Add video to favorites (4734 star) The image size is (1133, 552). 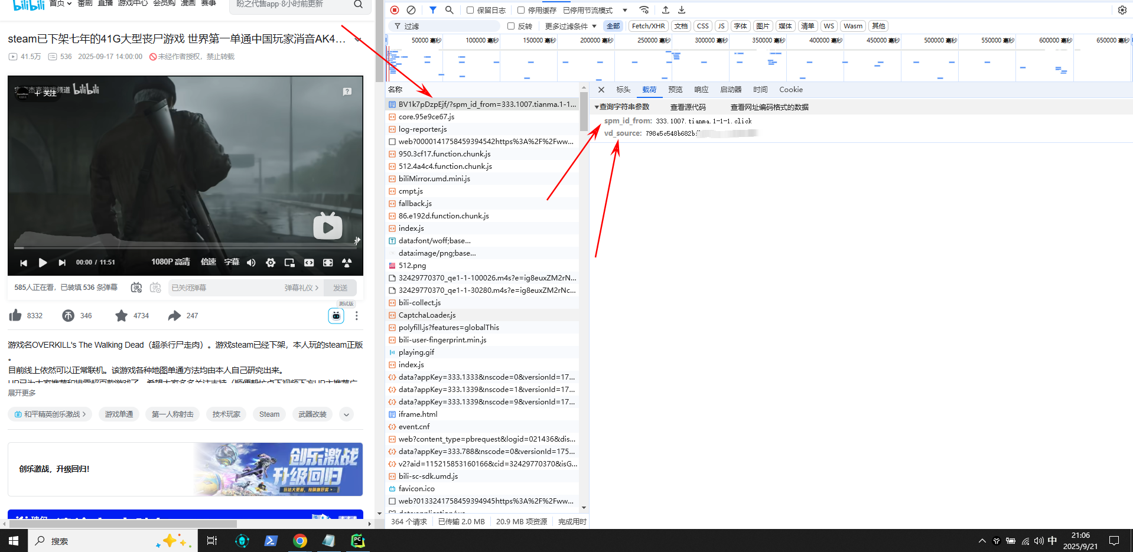coord(121,316)
